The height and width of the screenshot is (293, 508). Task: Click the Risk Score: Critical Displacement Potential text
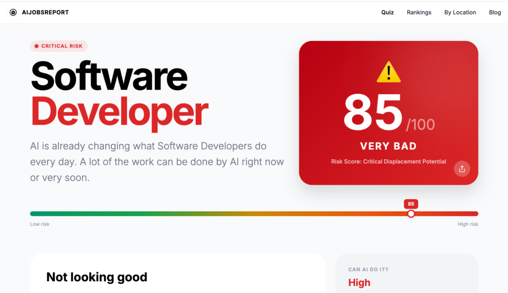point(388,161)
